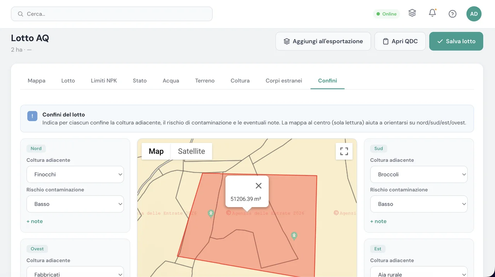Open the AD user avatar menu
Screen dimensions: 495x277
474,14
